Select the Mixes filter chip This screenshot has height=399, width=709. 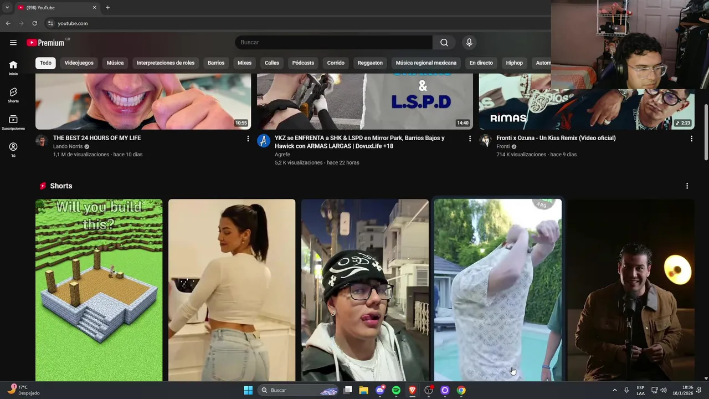244,63
